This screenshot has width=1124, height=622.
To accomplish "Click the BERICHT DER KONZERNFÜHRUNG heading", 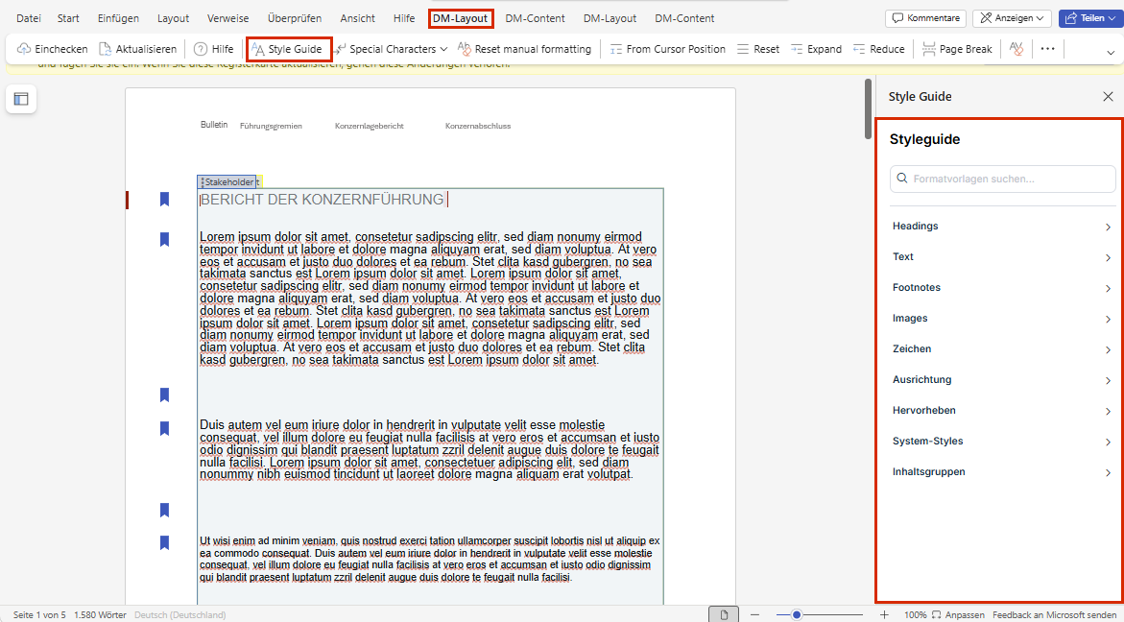I will click(x=322, y=200).
